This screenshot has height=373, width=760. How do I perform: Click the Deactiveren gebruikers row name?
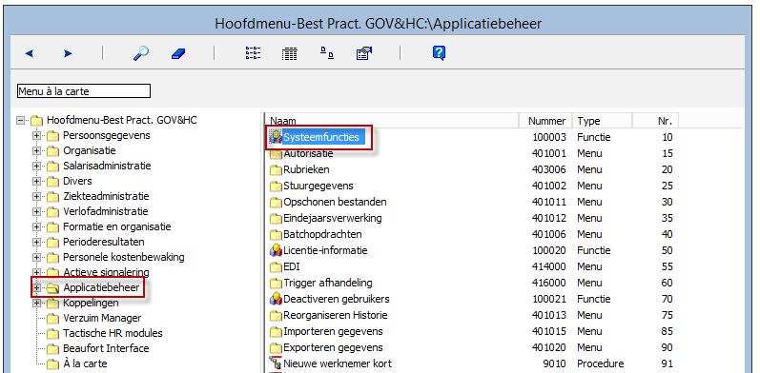click(337, 299)
